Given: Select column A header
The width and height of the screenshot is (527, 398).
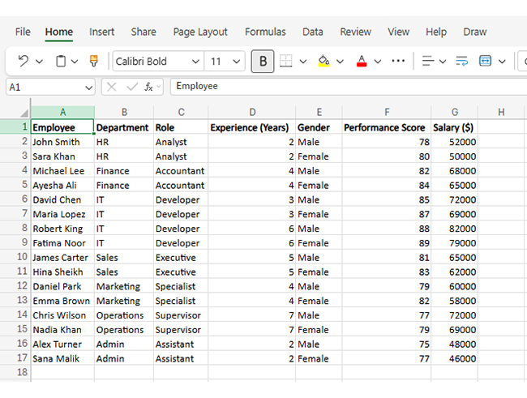Looking at the screenshot, I should pyautogui.click(x=63, y=113).
